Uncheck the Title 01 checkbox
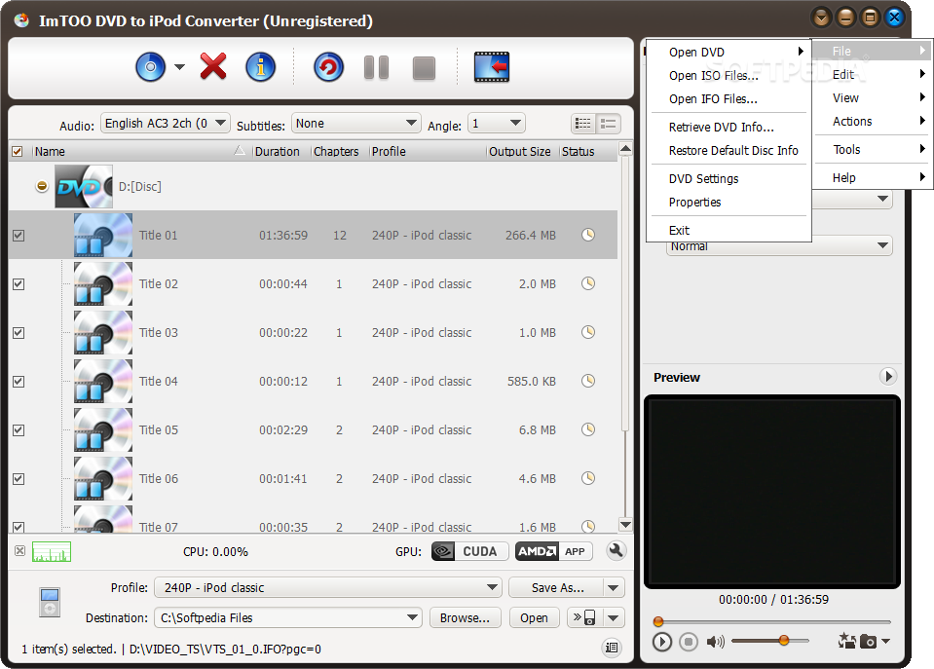This screenshot has height=669, width=934. pos(19,236)
